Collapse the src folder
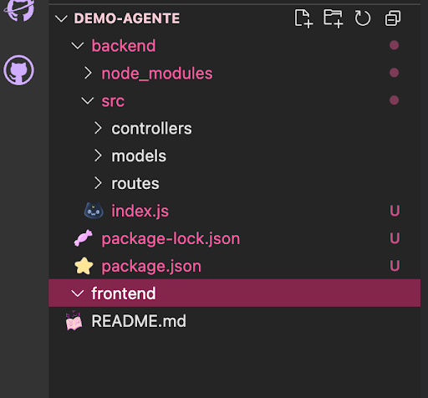 click(88, 100)
